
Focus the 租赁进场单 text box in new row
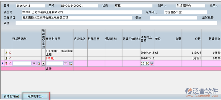[x=22, y=63]
